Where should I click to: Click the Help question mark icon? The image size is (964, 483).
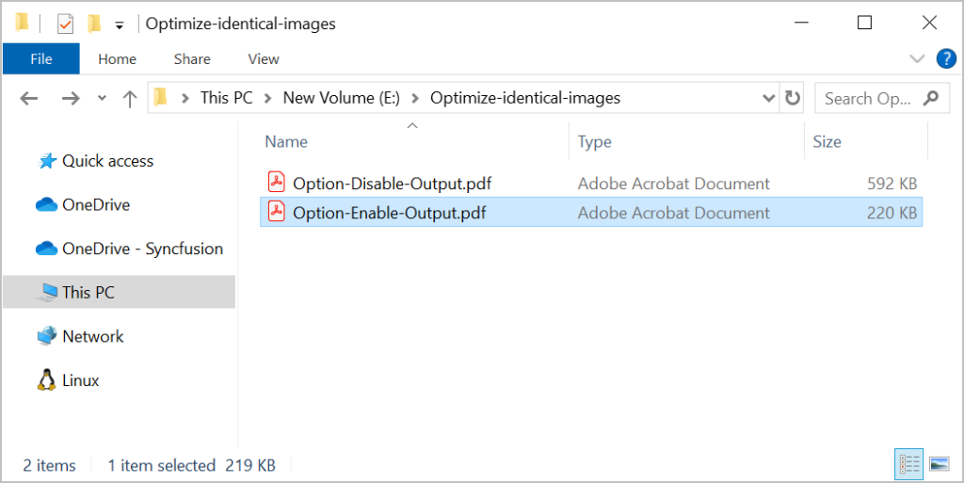click(x=946, y=58)
